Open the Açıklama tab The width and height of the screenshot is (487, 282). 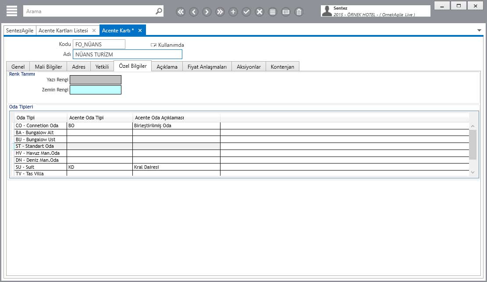coord(167,66)
